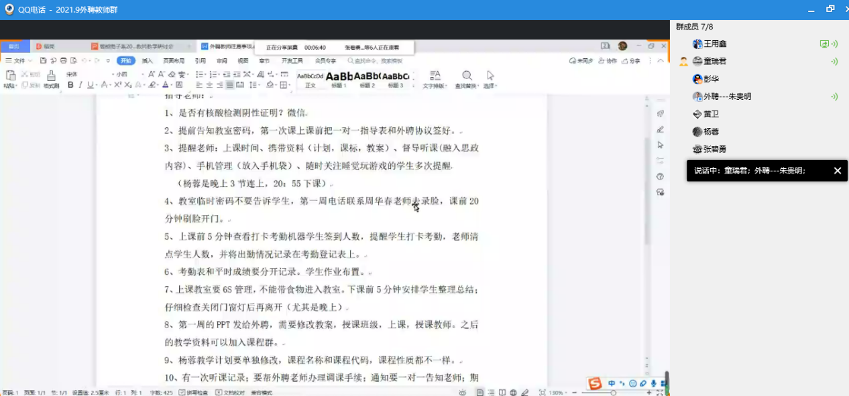
Task: Close the speaking notification popup
Action: 837,171
